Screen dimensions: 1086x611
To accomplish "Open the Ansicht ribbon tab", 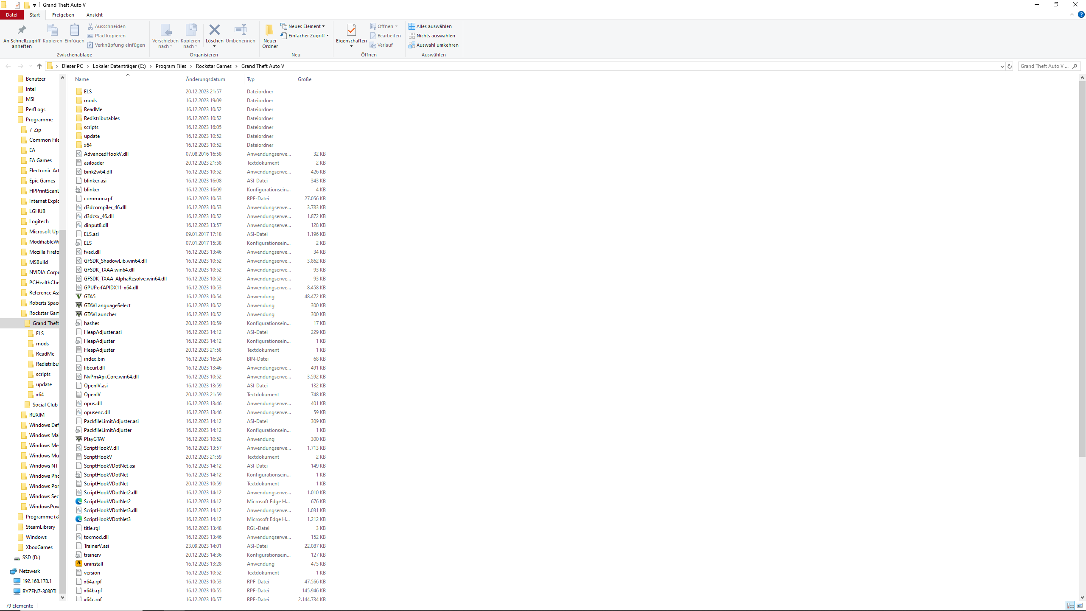I will pos(95,15).
